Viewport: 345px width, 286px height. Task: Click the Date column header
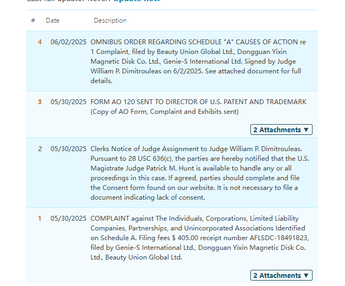pos(52,21)
